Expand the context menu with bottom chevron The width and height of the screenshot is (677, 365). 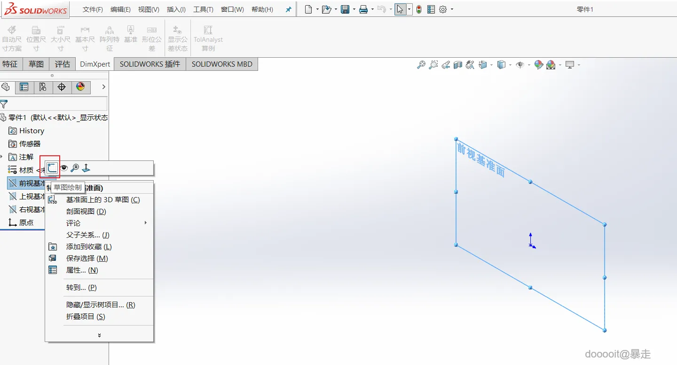[x=99, y=335]
